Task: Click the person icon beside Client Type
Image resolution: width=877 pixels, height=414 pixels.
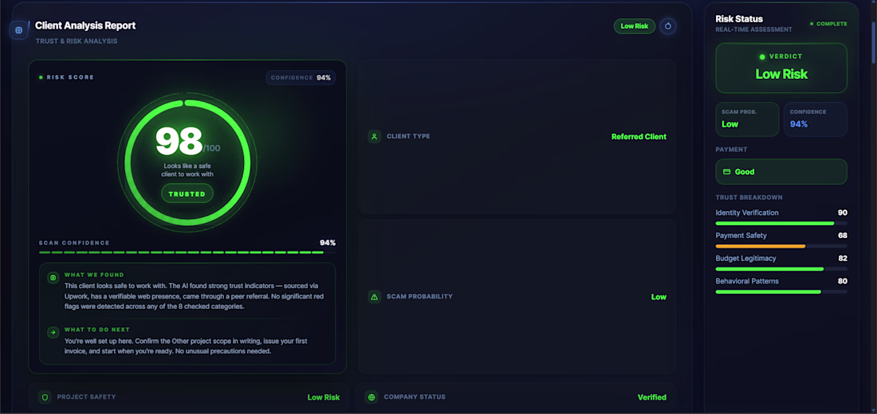Action: click(x=374, y=136)
